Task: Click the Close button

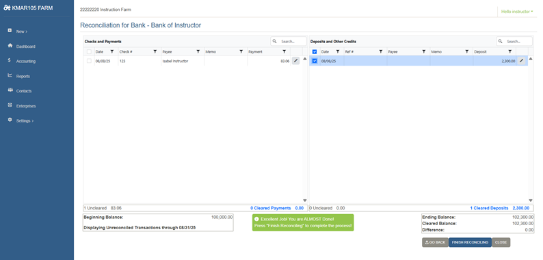Action: pyautogui.click(x=501, y=242)
